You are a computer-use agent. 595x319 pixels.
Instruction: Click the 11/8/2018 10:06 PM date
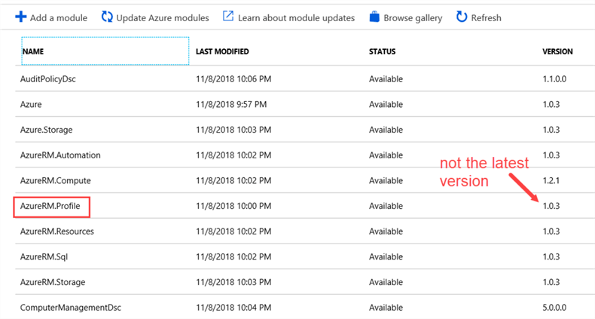(233, 79)
